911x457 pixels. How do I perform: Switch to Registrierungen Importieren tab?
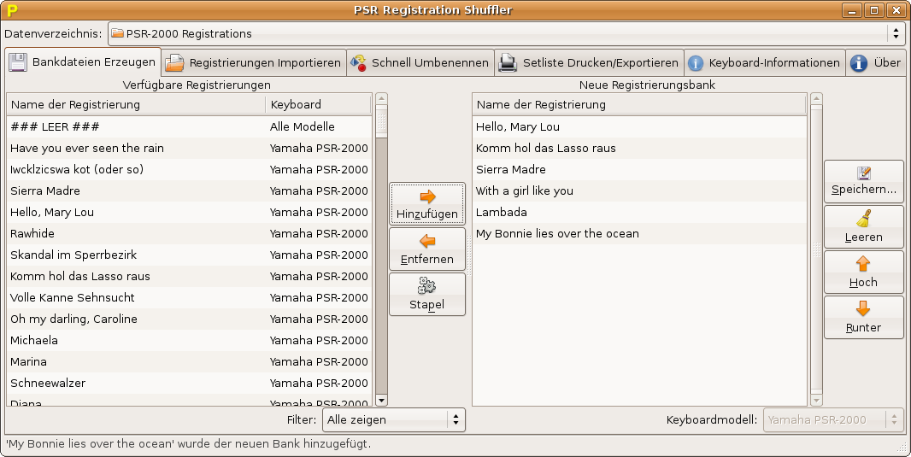click(x=254, y=63)
